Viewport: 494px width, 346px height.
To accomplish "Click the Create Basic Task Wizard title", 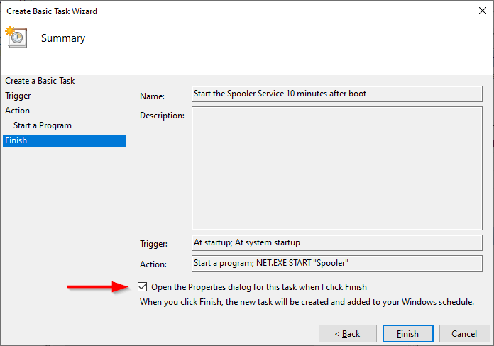I will (x=52, y=11).
